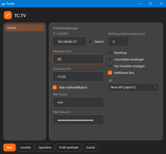Click the orange TC.TV profile icon
This screenshot has height=154, width=166.
click(x=8, y=15)
